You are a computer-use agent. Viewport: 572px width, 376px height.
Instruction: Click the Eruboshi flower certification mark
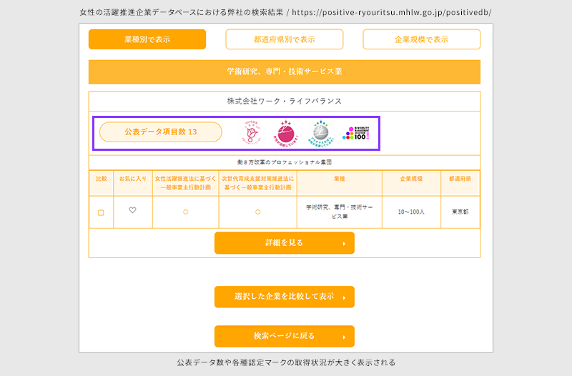252,133
